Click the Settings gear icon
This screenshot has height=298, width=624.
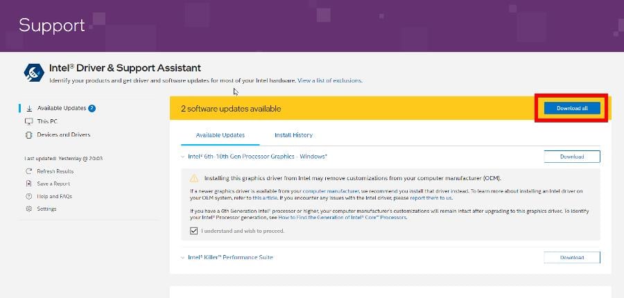[x=29, y=209]
